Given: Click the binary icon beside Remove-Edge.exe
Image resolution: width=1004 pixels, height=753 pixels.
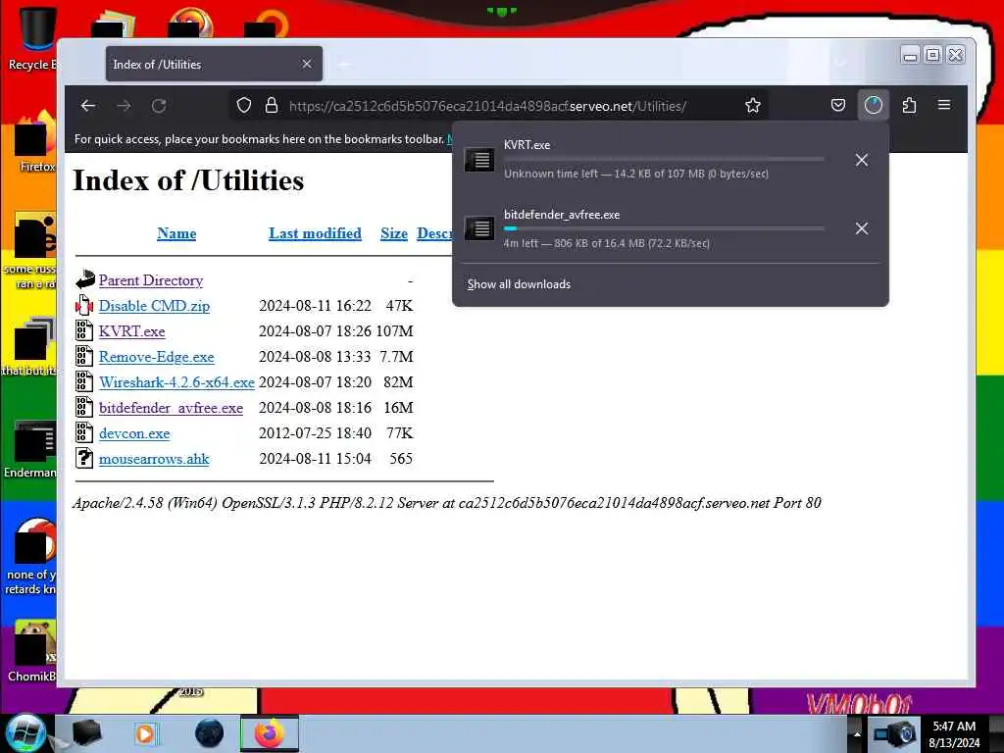Looking at the screenshot, I should 84,356.
